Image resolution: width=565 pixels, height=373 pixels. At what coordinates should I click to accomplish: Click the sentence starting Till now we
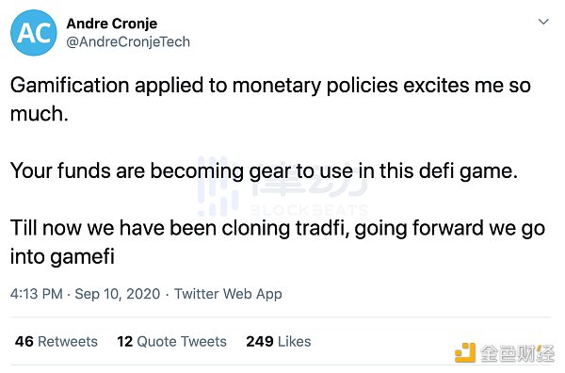coord(278,242)
